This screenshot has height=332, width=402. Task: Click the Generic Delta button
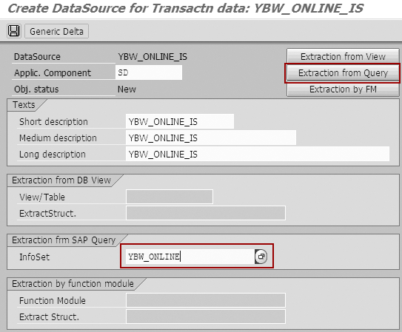click(x=56, y=31)
